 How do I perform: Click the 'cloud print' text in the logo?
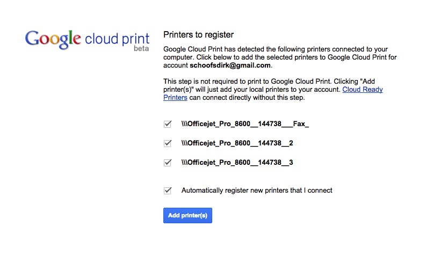coord(116,39)
